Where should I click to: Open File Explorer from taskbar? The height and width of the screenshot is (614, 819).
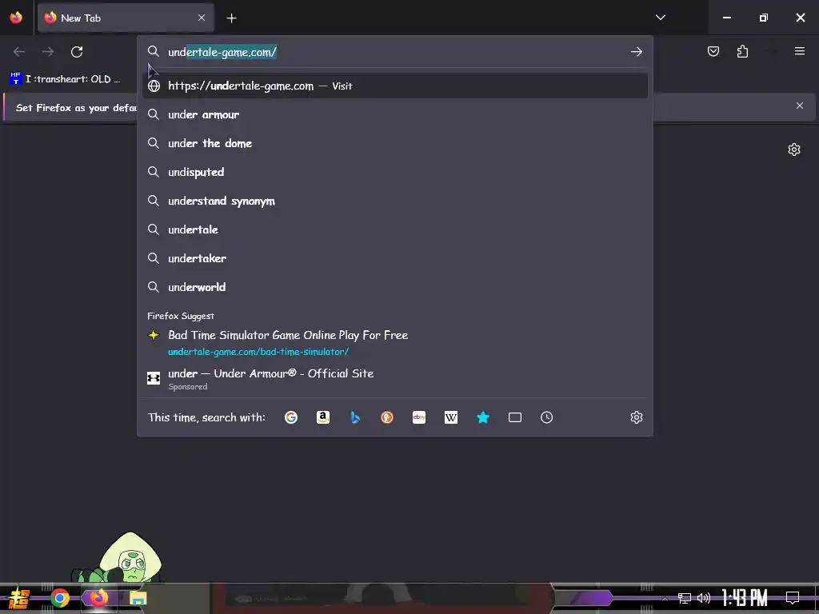tap(138, 598)
